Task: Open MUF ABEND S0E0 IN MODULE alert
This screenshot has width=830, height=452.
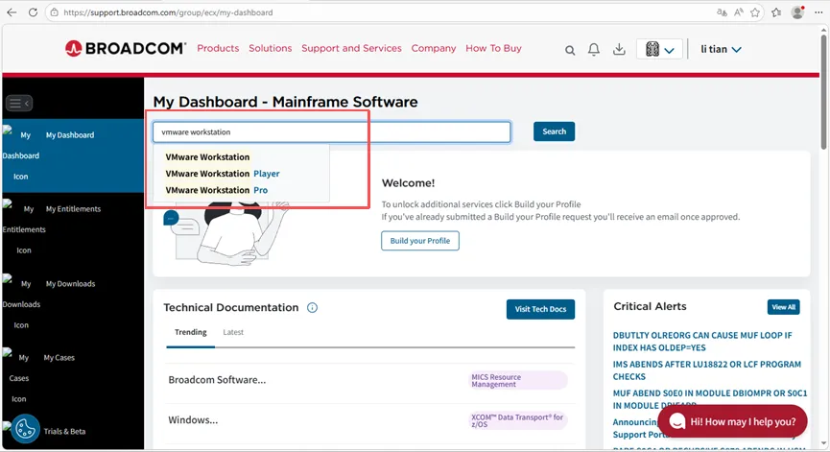Action: coord(710,399)
